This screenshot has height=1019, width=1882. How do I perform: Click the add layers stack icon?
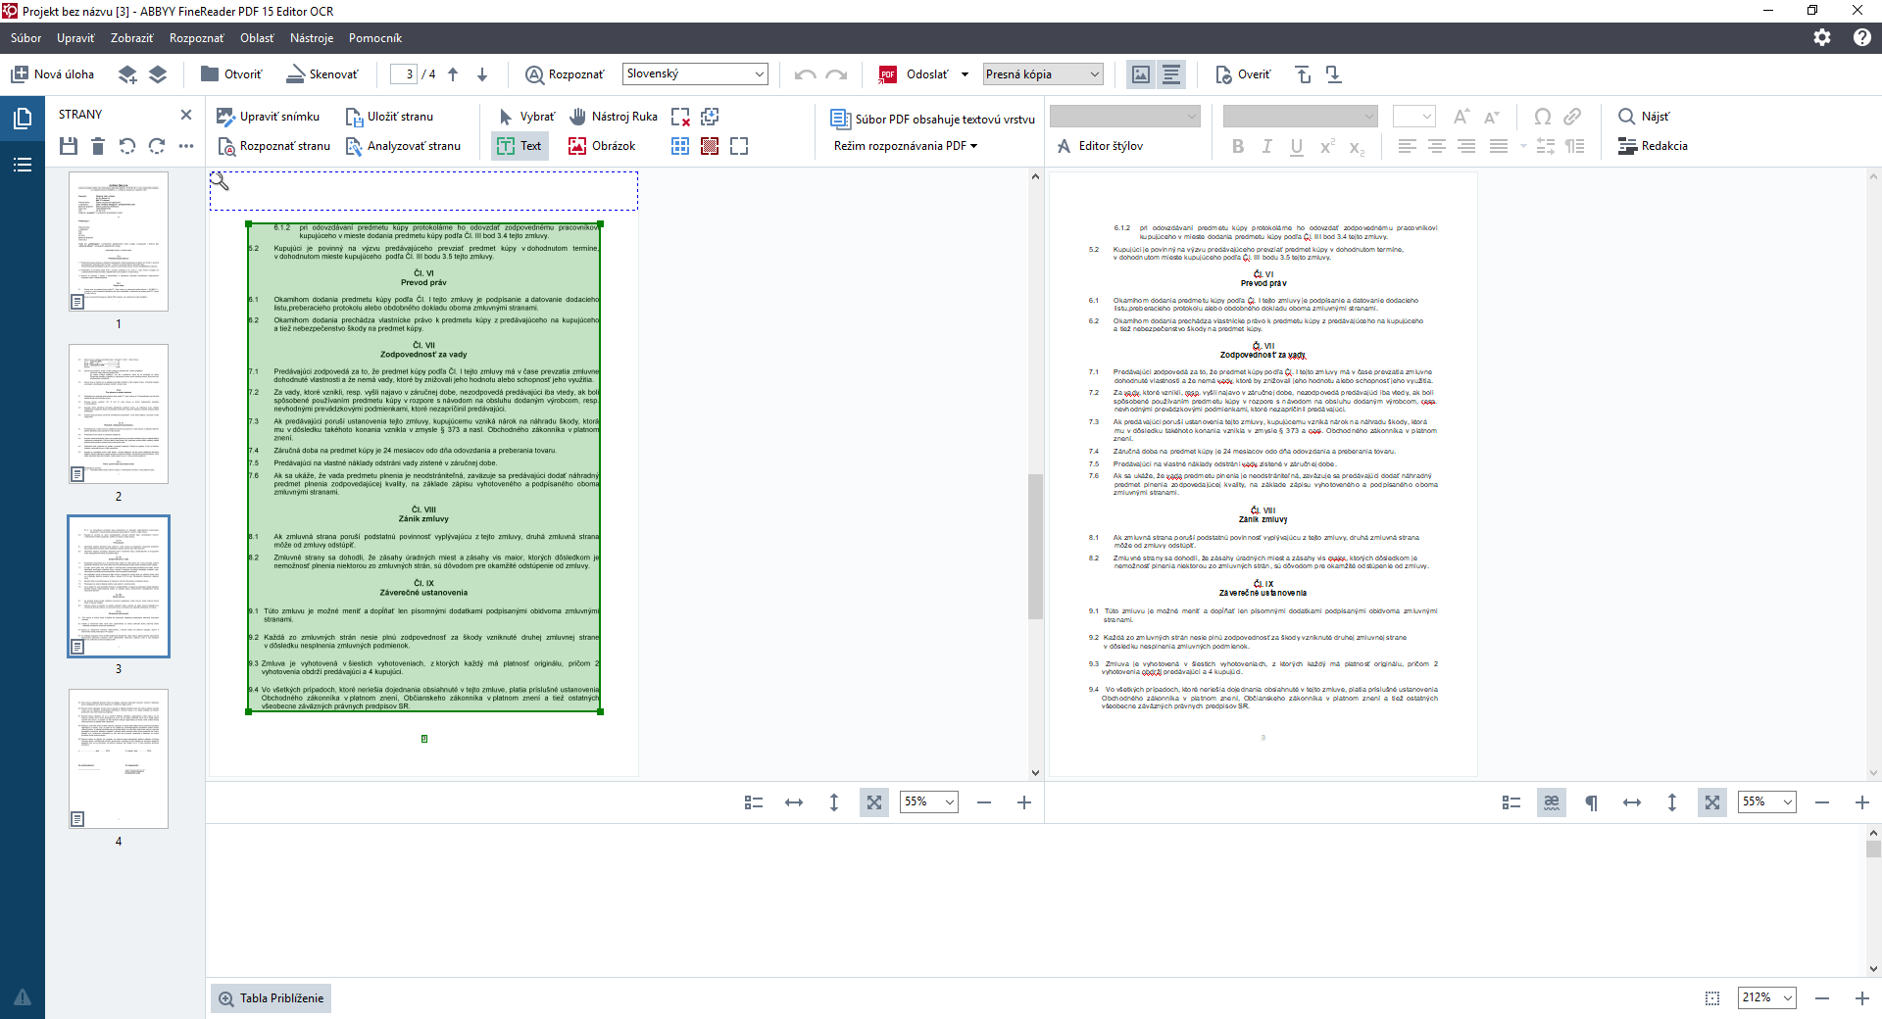127,74
